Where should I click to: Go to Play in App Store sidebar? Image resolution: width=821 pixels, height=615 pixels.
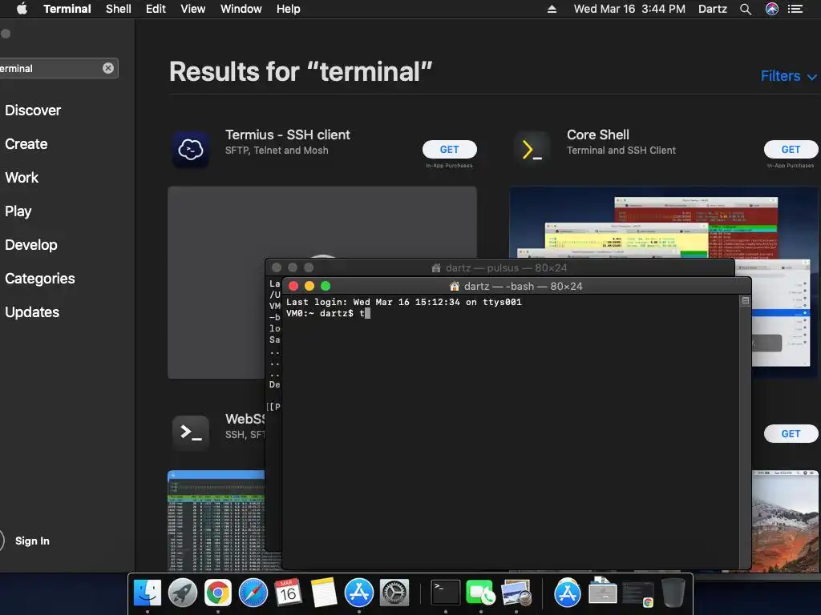click(18, 211)
